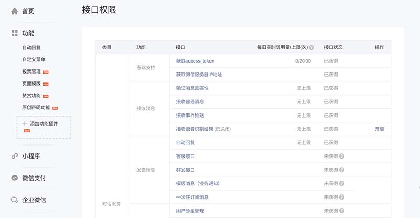Click the new badge beside 原创声明功能

55,108
